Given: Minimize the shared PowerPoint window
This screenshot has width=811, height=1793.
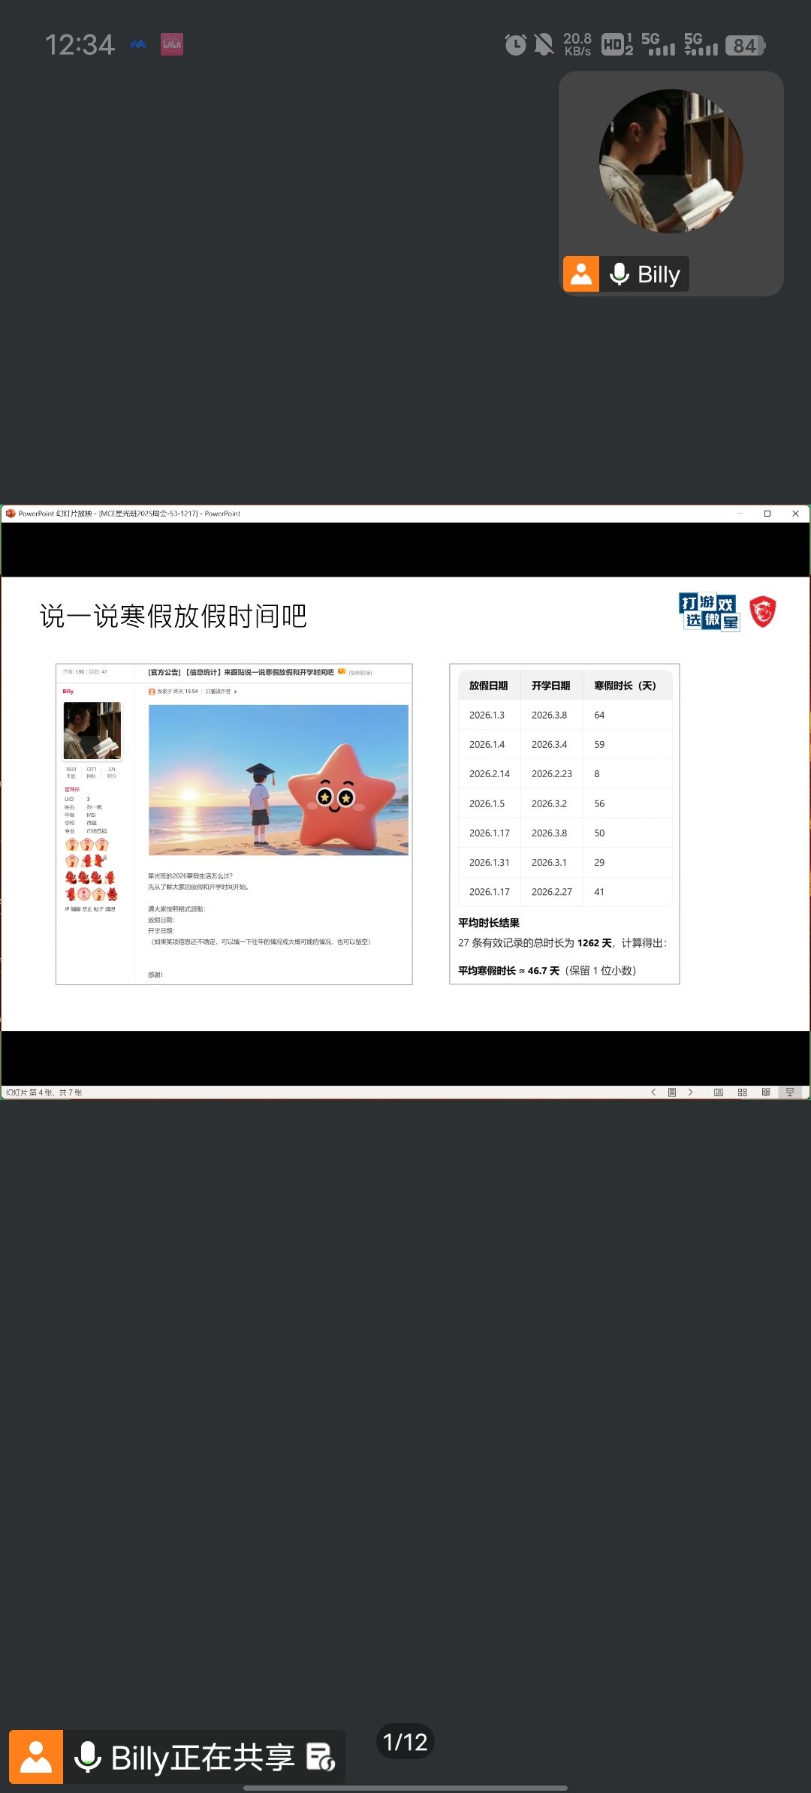Looking at the screenshot, I should coord(740,514).
